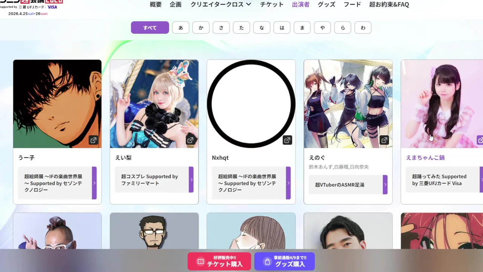Screen dimensions: 483x272
Task: Open external link icon on う一子 card
Action: [93, 140]
